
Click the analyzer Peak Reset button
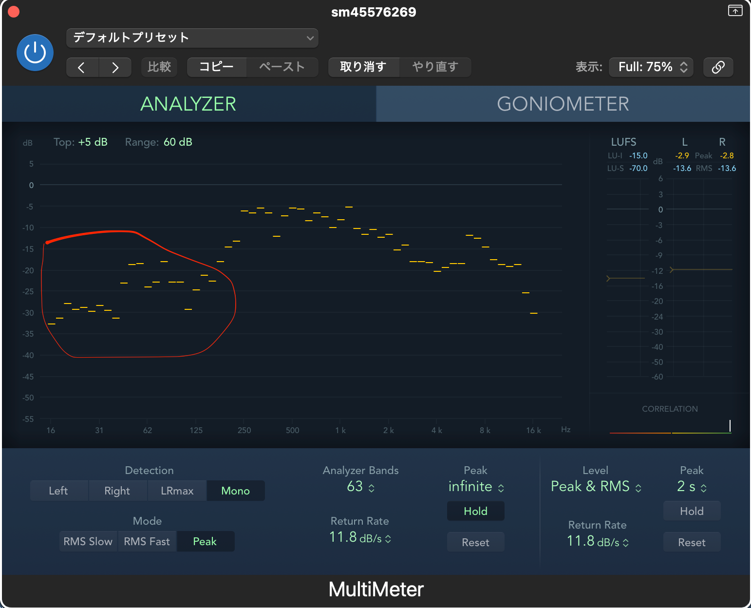click(476, 543)
